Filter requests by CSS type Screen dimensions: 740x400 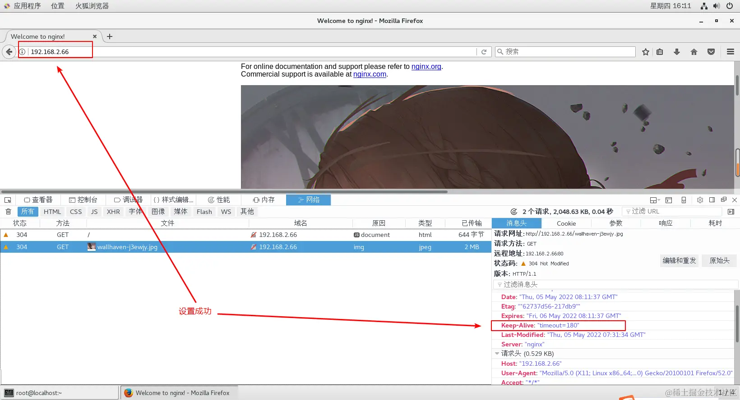76,212
